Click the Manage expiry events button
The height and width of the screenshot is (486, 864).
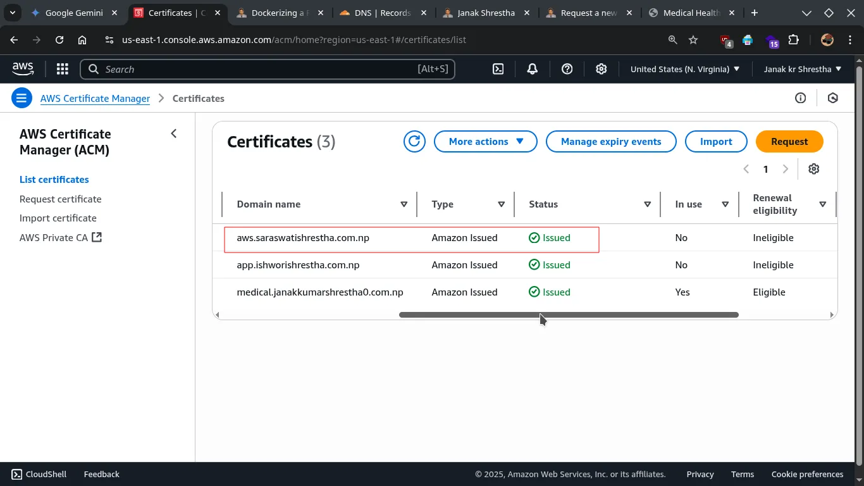point(610,142)
